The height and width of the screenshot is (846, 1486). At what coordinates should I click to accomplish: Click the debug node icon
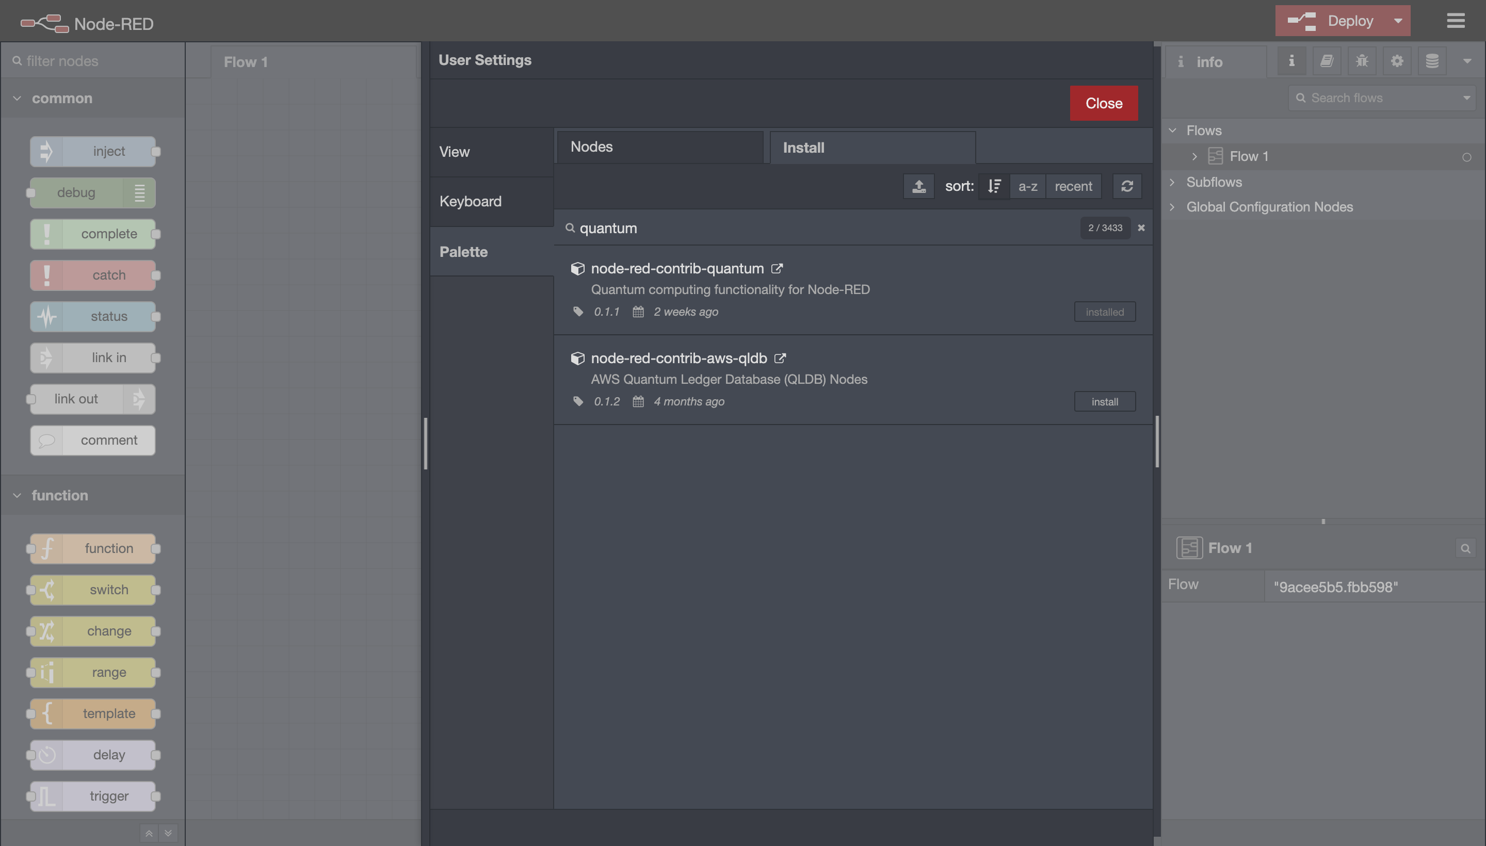[140, 193]
